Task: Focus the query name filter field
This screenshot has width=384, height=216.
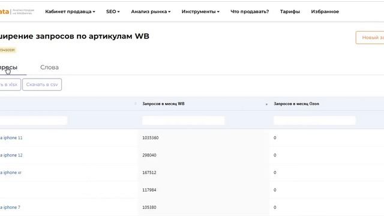Action: [x=34, y=121]
